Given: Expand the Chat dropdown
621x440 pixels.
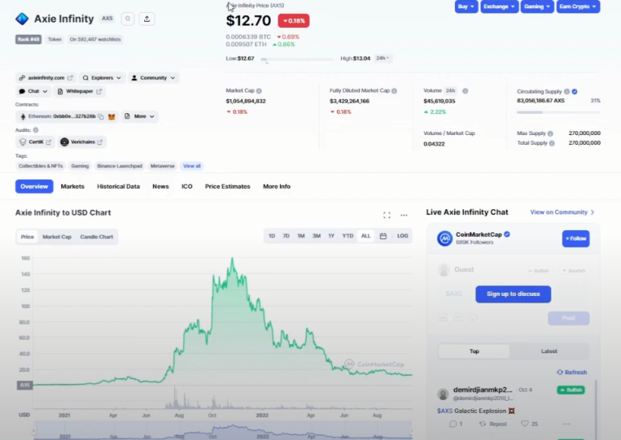Looking at the screenshot, I should pos(33,91).
